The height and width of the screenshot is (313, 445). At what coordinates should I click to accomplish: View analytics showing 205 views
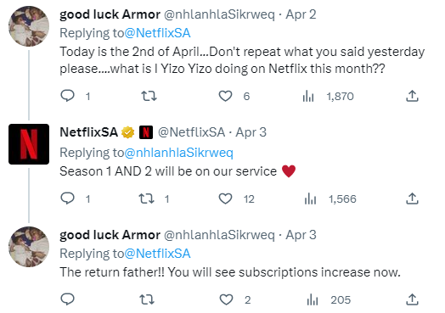313,299
